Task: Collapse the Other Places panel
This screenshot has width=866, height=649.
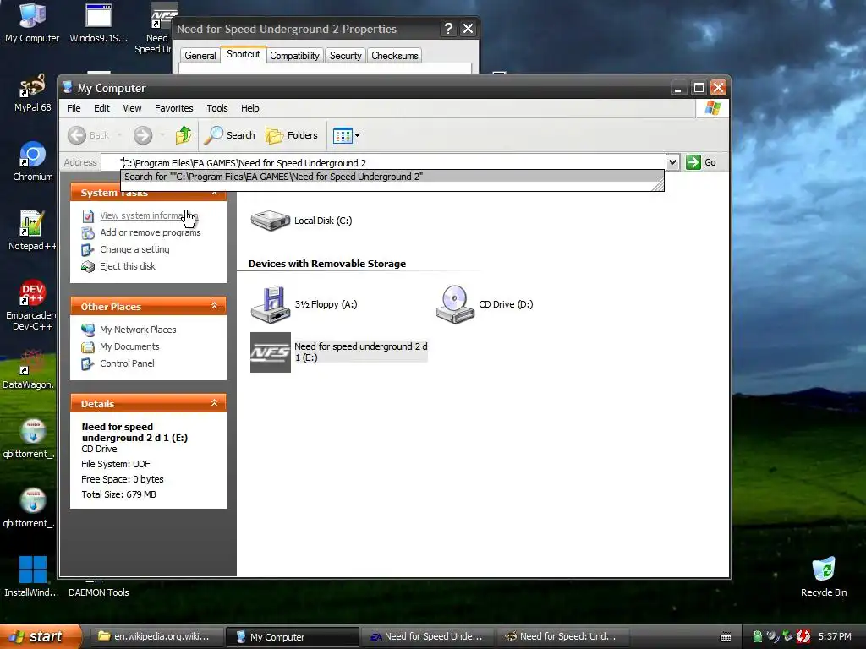Action: tap(214, 306)
